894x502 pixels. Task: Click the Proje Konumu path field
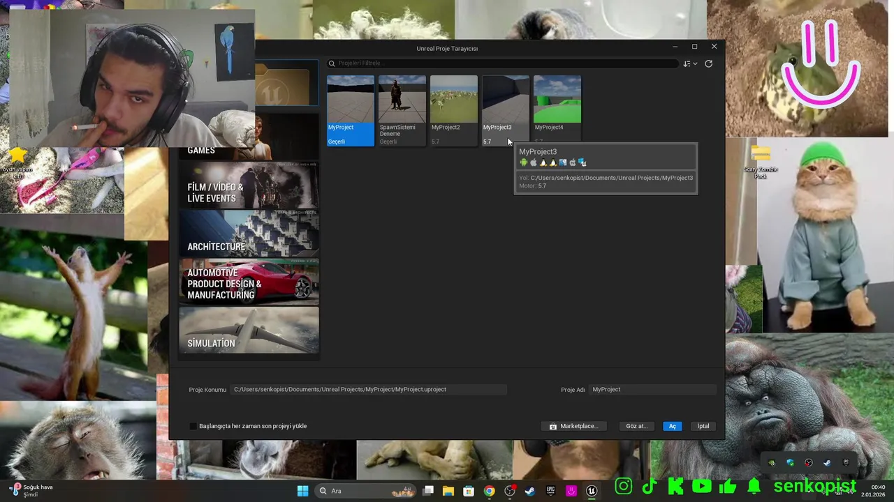(x=369, y=390)
